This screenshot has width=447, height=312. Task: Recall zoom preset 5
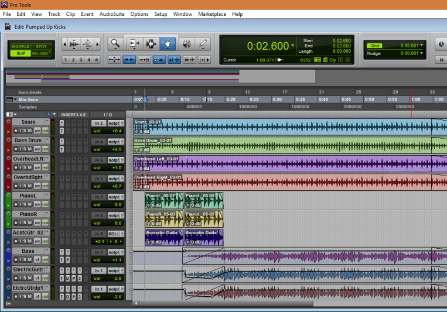tap(96, 60)
